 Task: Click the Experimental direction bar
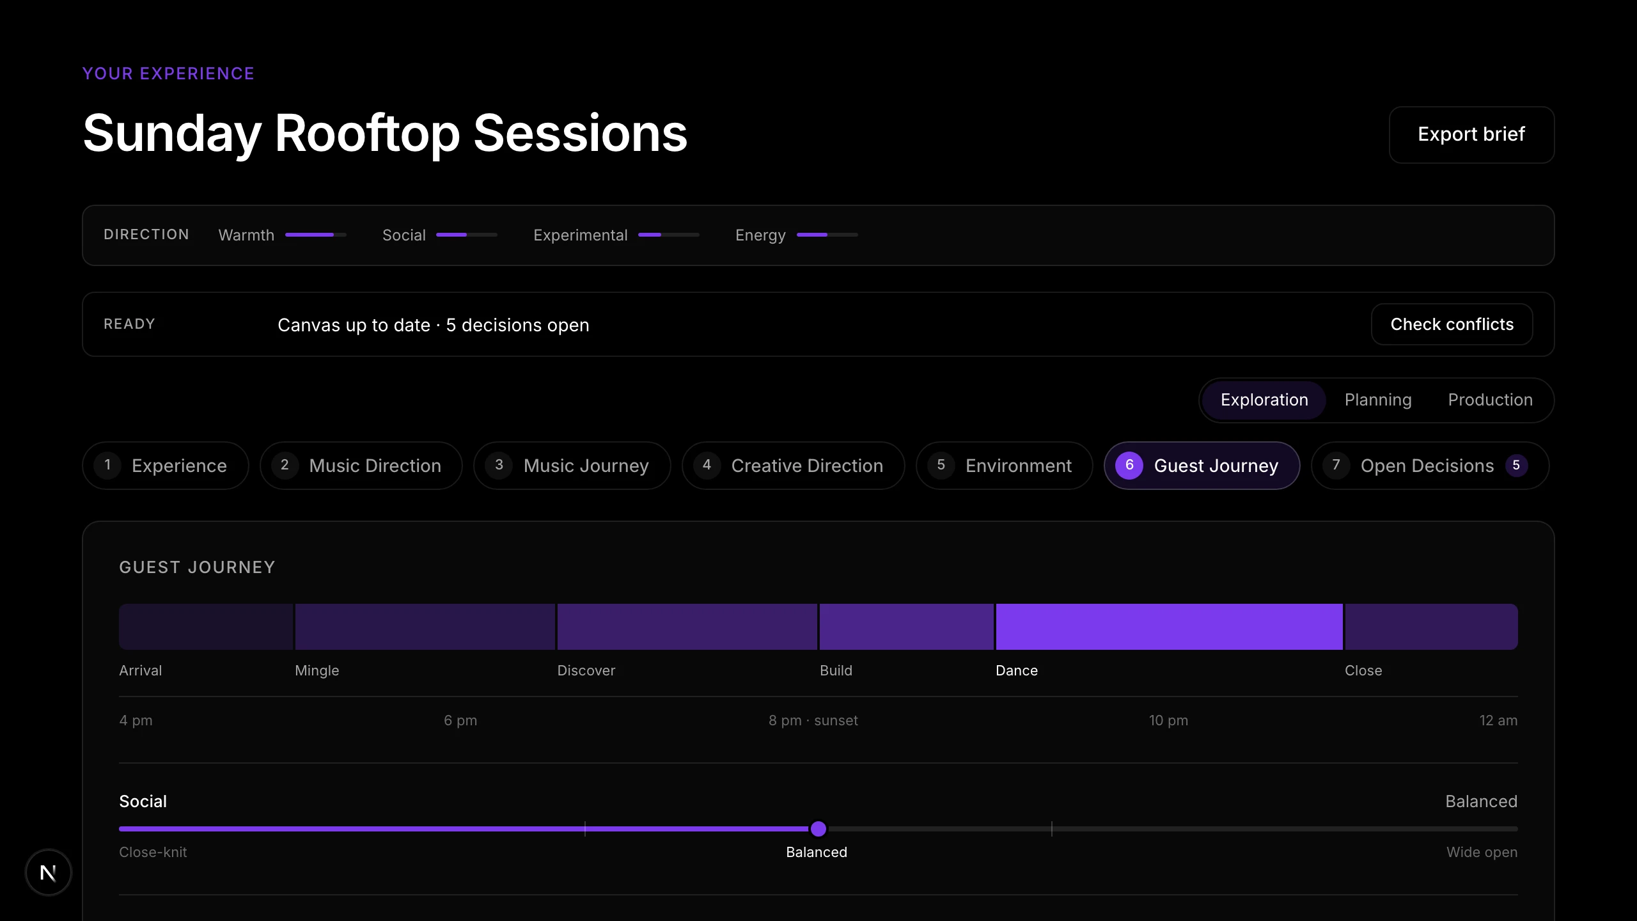(669, 235)
